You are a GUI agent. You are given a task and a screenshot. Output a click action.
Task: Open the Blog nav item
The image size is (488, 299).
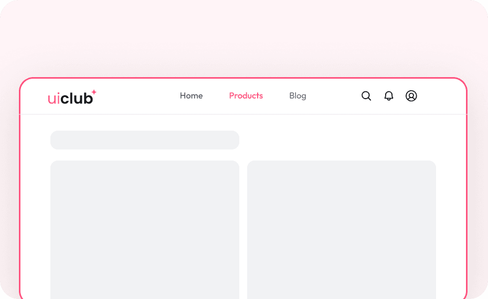[x=298, y=96]
